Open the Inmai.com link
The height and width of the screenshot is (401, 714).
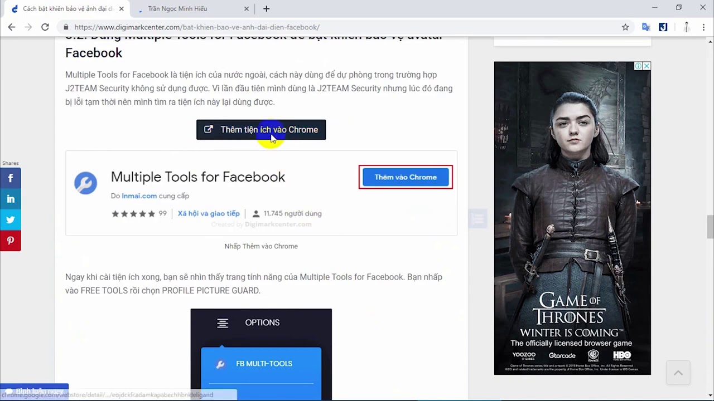[139, 195]
